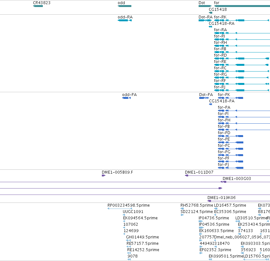Click the for-RB transcript label
Image resolution: width=270 pixels, height=261 pixels.
[x=220, y=49]
